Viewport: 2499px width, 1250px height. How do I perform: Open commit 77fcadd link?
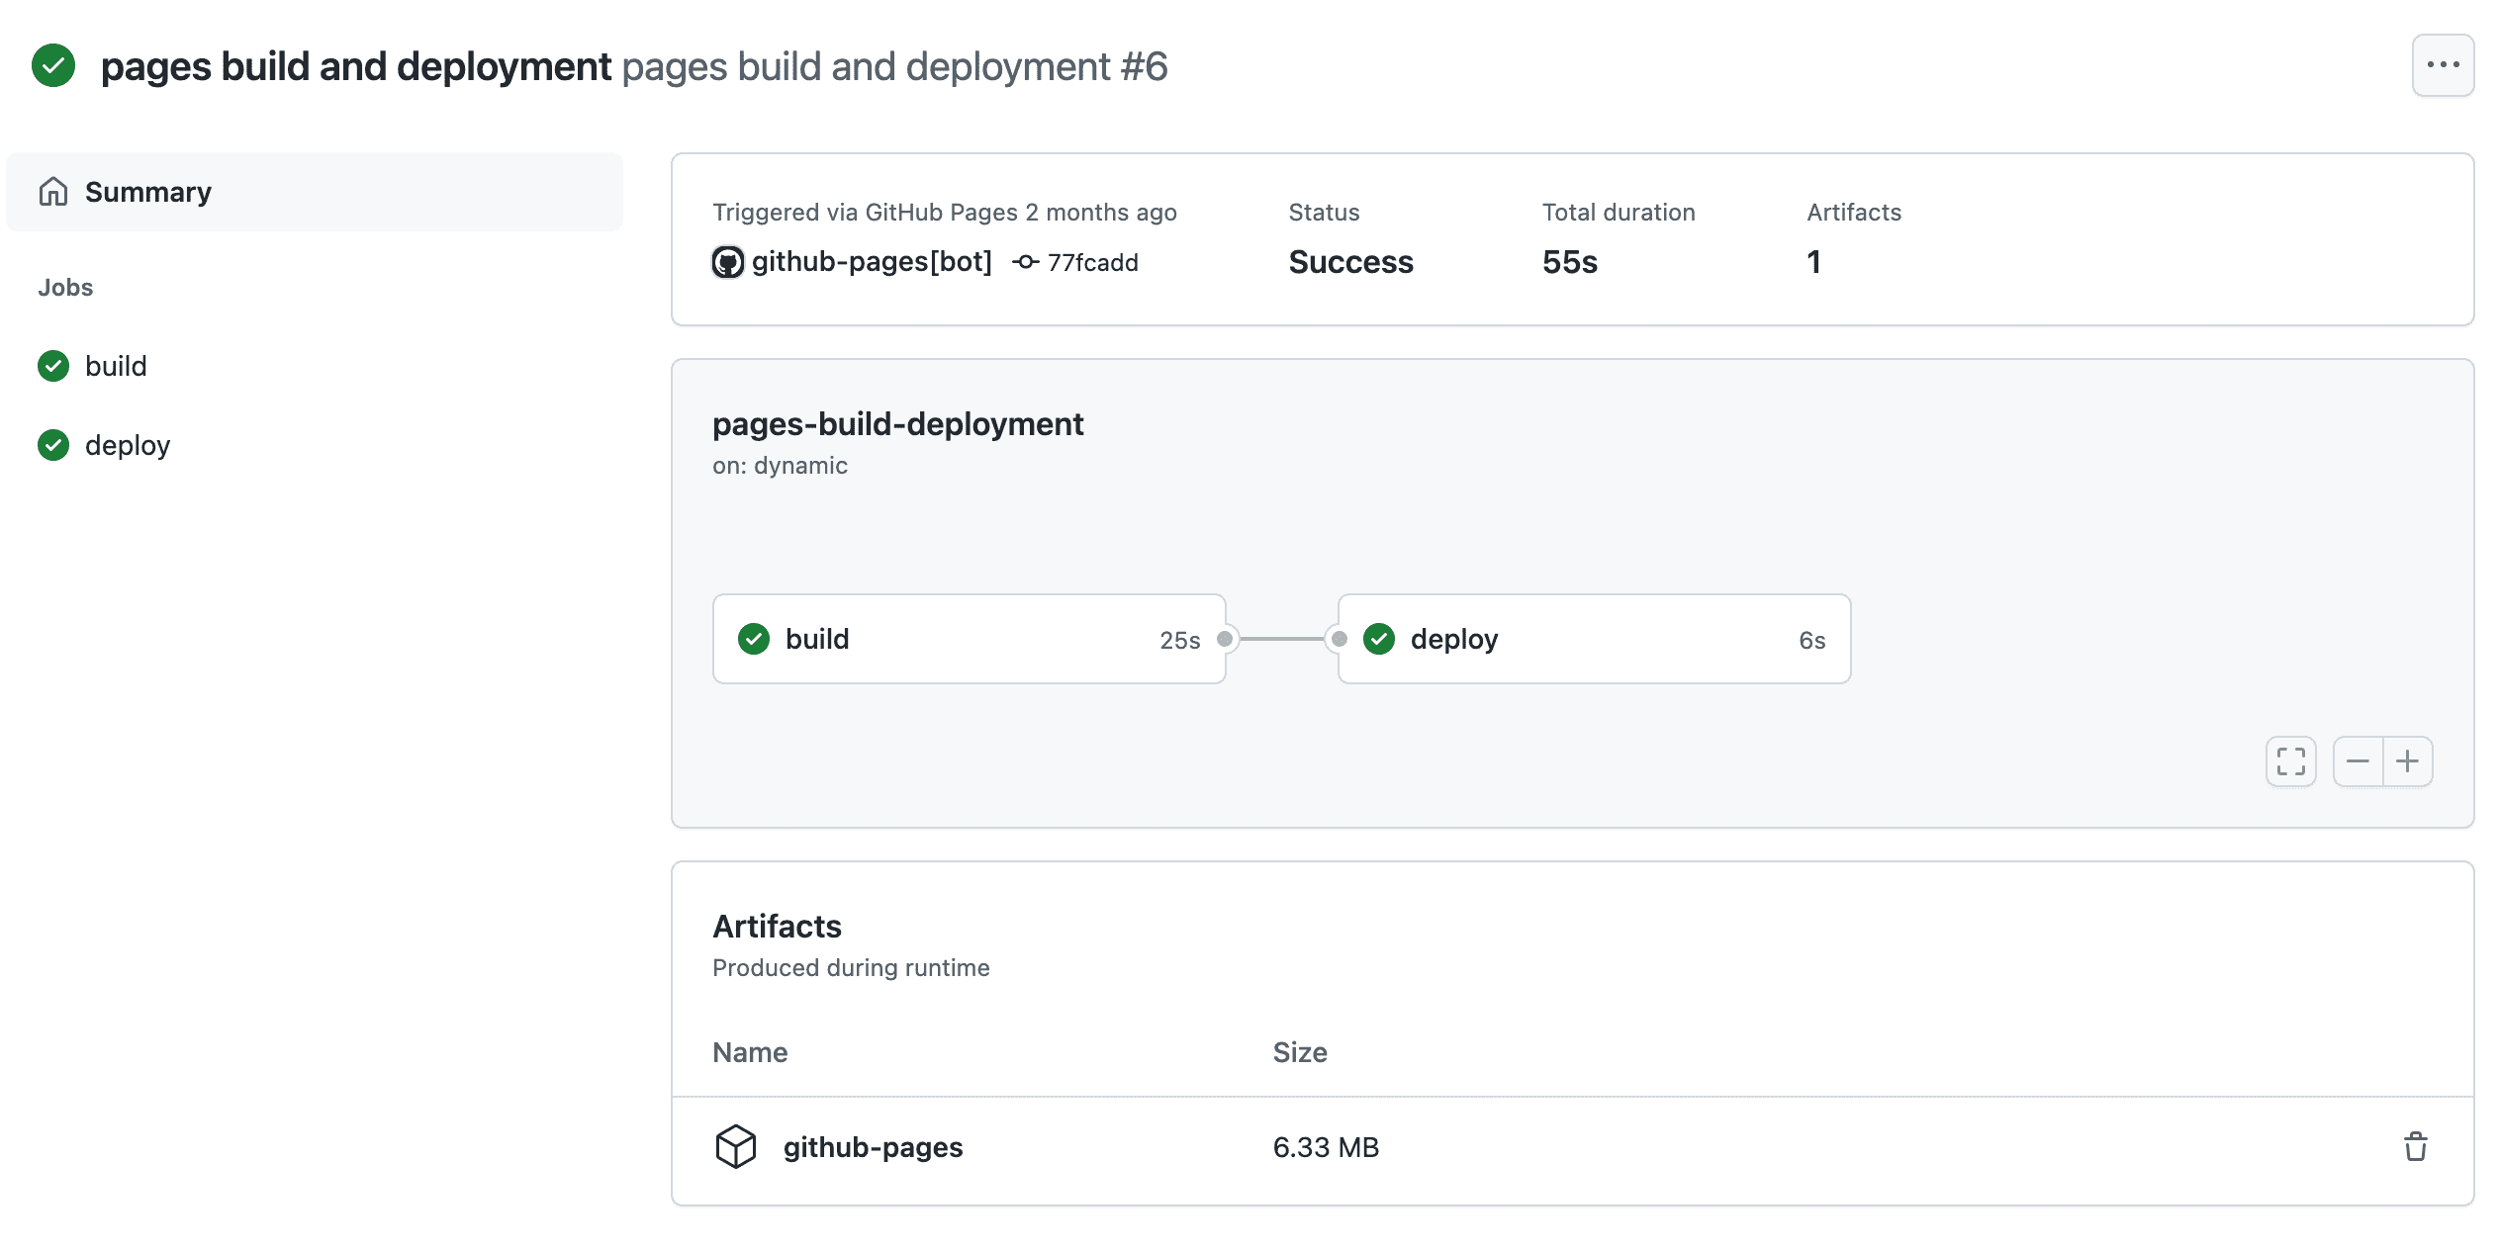1092,263
